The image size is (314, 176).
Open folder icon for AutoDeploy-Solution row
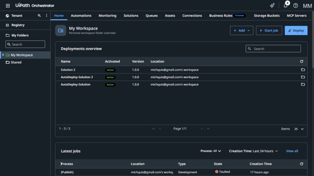tap(303, 85)
